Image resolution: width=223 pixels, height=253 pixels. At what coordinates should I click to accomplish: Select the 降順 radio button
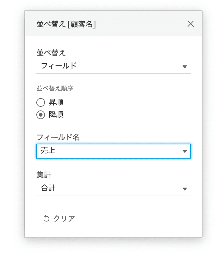(41, 115)
